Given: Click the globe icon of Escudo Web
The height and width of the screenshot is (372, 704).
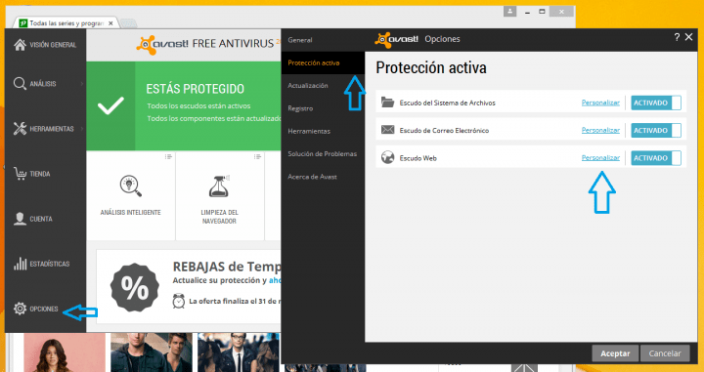Looking at the screenshot, I should [x=387, y=158].
